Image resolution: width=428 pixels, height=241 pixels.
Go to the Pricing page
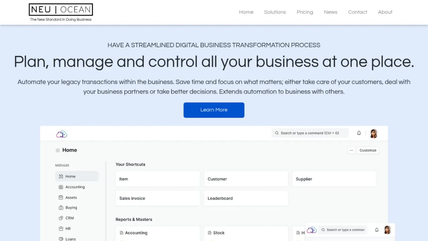click(305, 12)
